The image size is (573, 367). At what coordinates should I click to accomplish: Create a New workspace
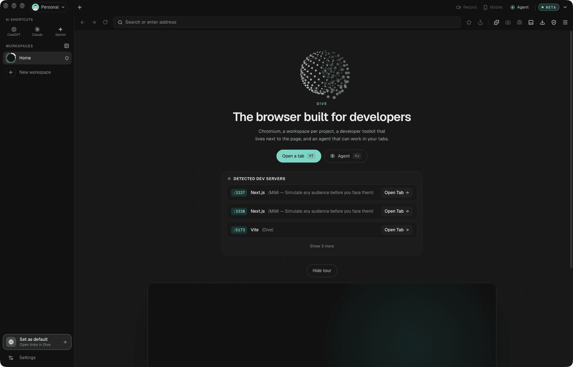(x=37, y=72)
